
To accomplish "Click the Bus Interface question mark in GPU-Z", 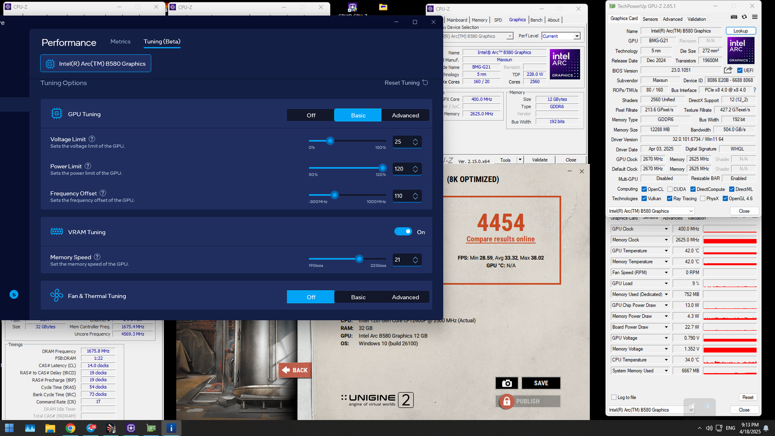I will (754, 90).
